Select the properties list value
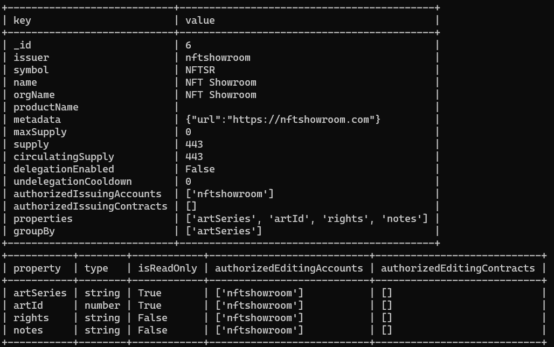Viewport: 554px width, 347px height. (307, 219)
